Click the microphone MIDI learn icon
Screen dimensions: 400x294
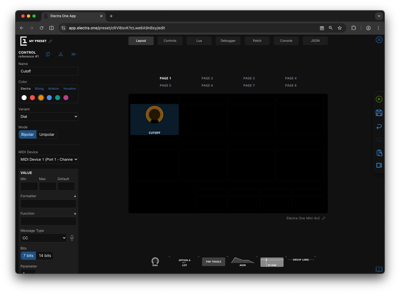pos(72,238)
